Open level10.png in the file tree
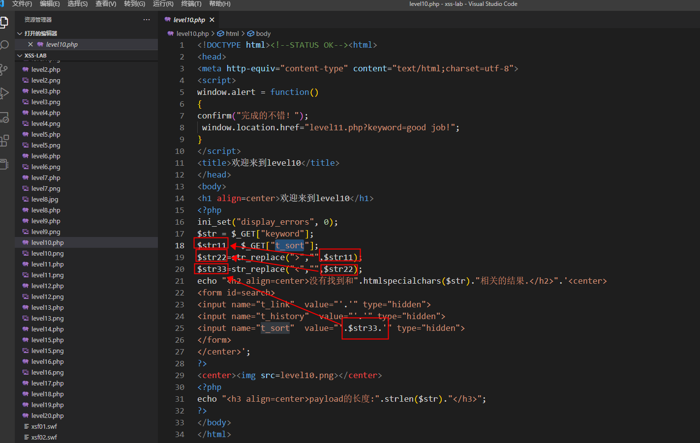This screenshot has width=700, height=443. pos(47,253)
